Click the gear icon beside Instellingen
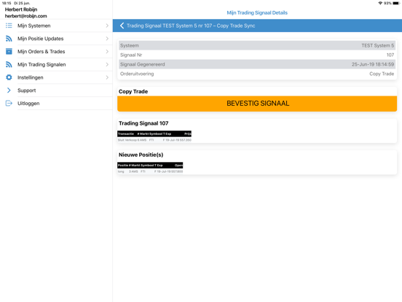 (x=9, y=77)
